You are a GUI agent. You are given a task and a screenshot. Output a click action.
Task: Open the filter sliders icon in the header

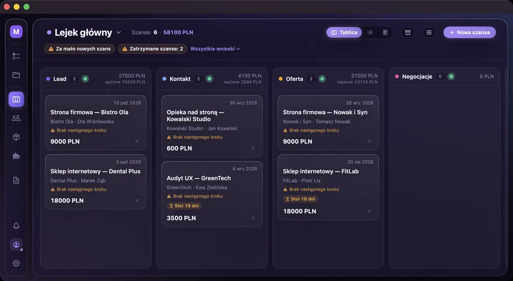429,33
